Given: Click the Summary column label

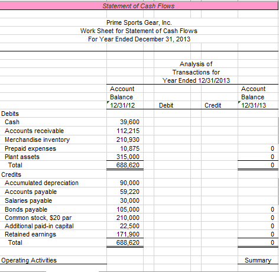Looking at the screenshot, I should point(258,260).
